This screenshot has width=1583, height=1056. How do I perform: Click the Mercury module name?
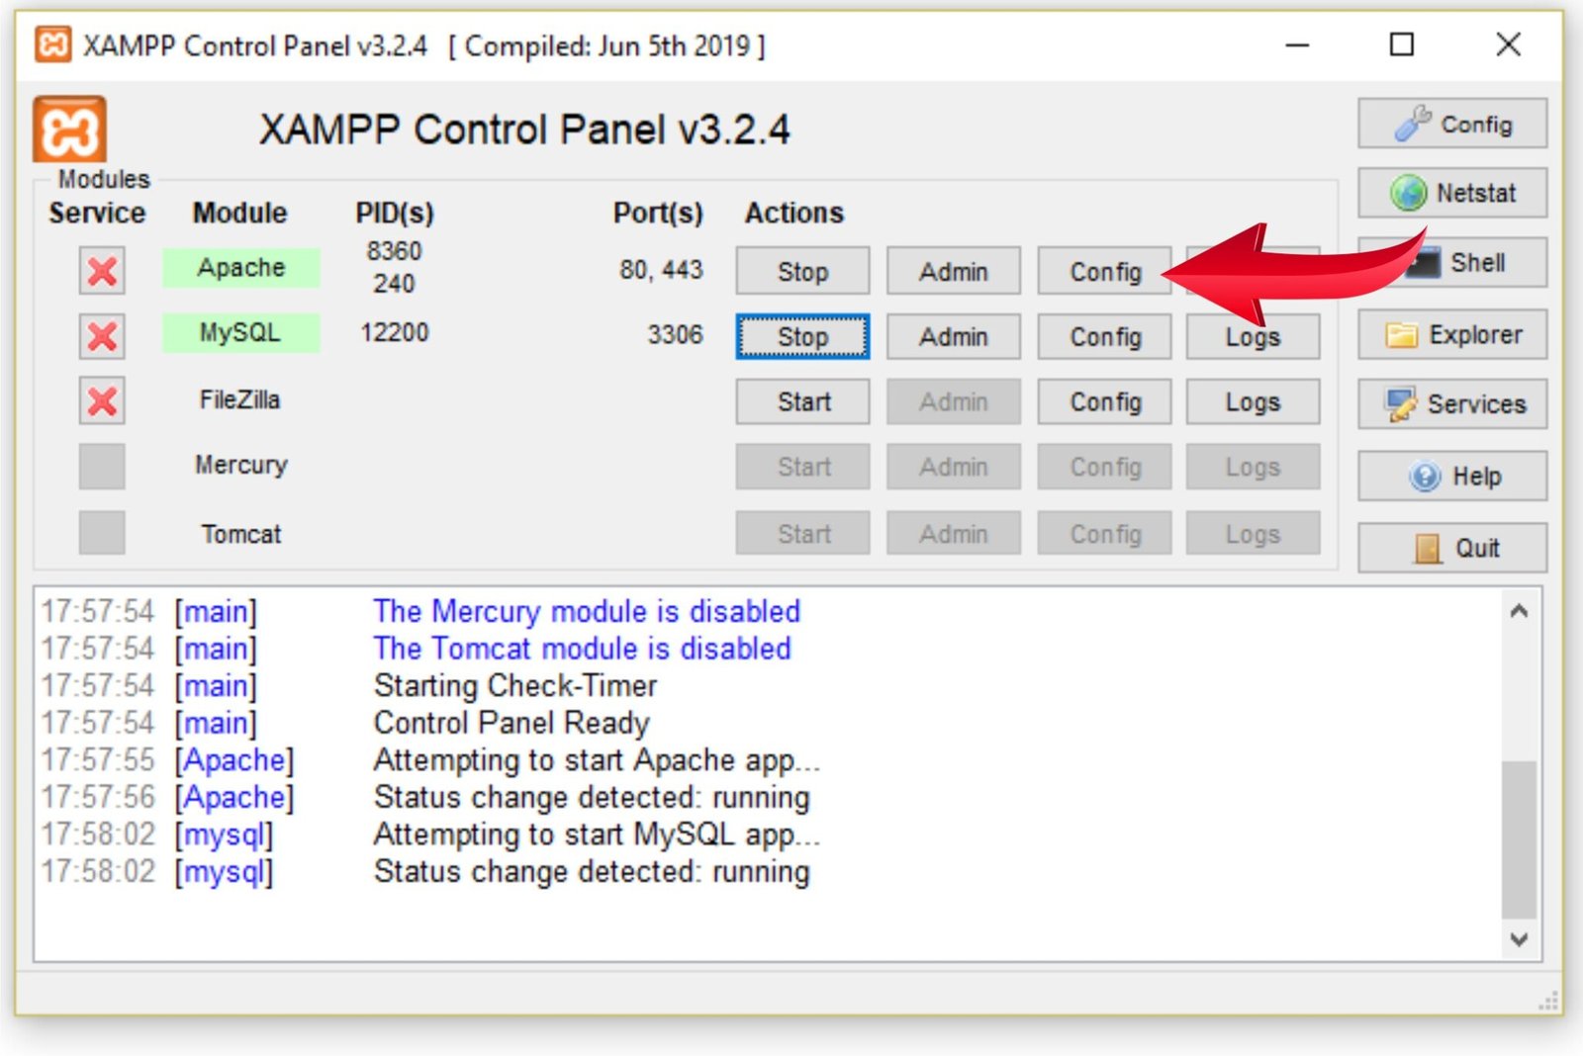(240, 465)
